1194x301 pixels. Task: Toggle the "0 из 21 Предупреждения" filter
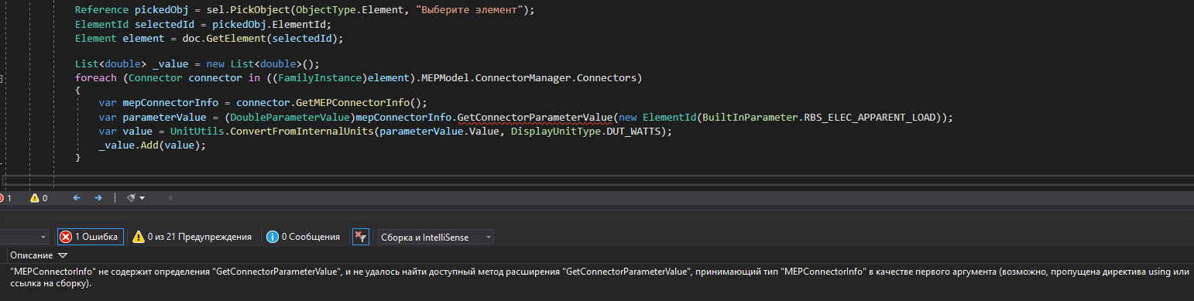coord(191,237)
